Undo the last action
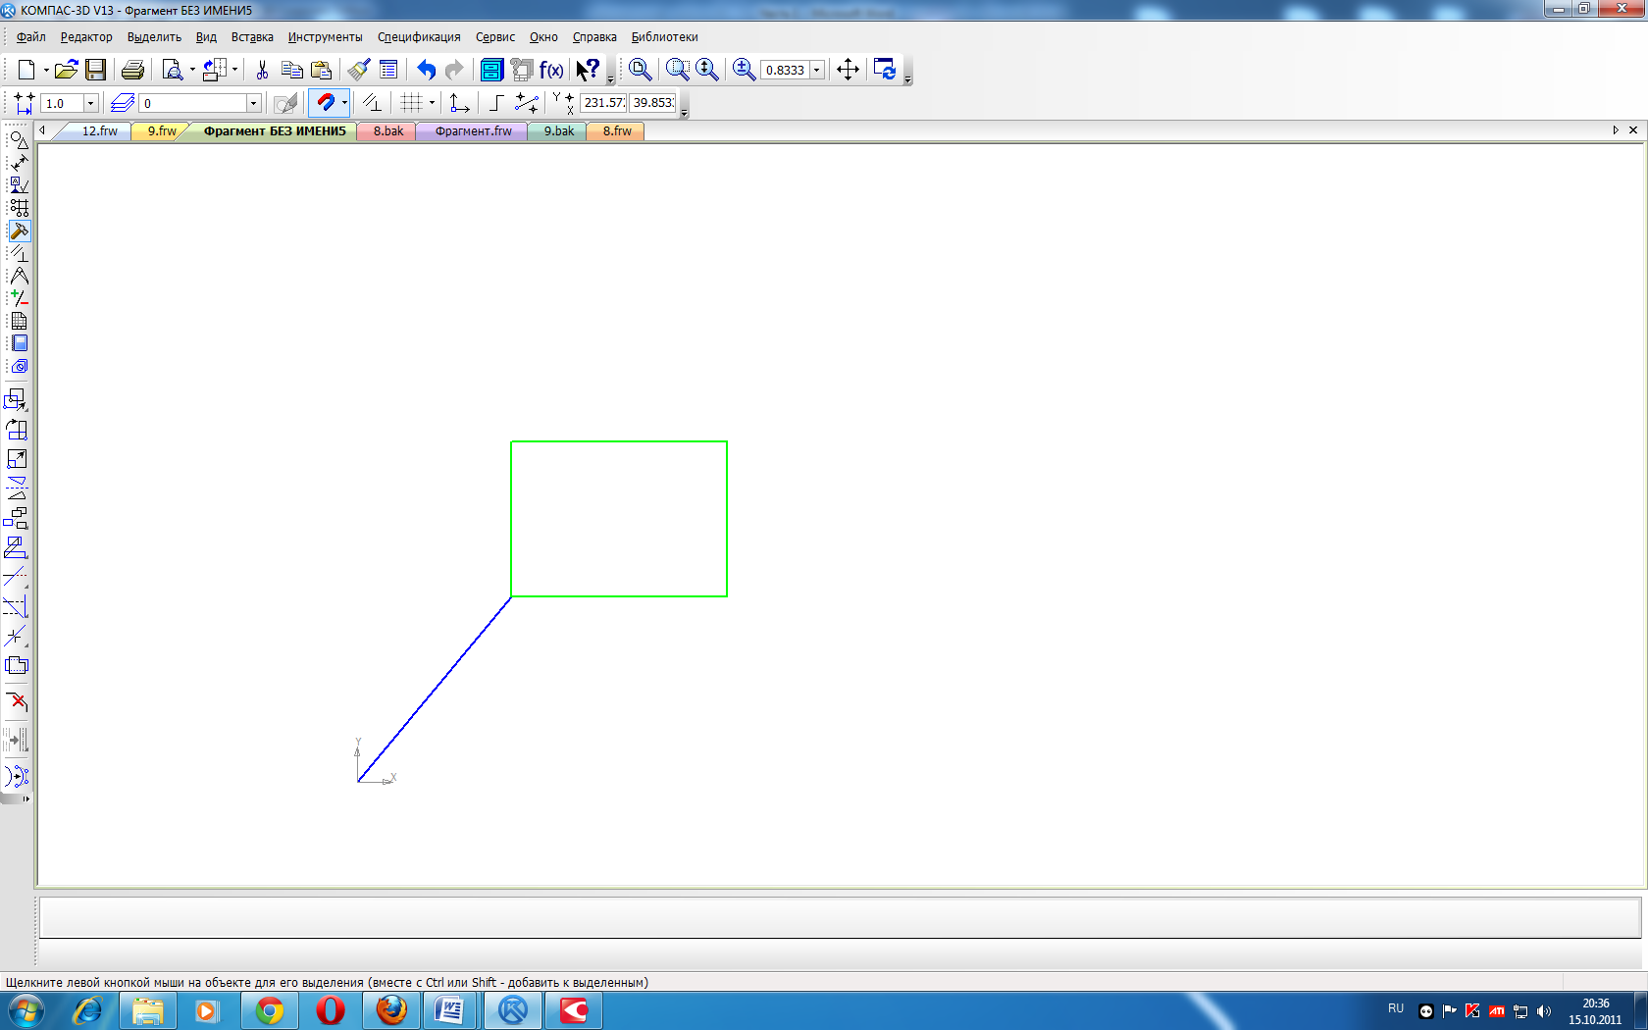Image resolution: width=1648 pixels, height=1030 pixels. (x=426, y=70)
